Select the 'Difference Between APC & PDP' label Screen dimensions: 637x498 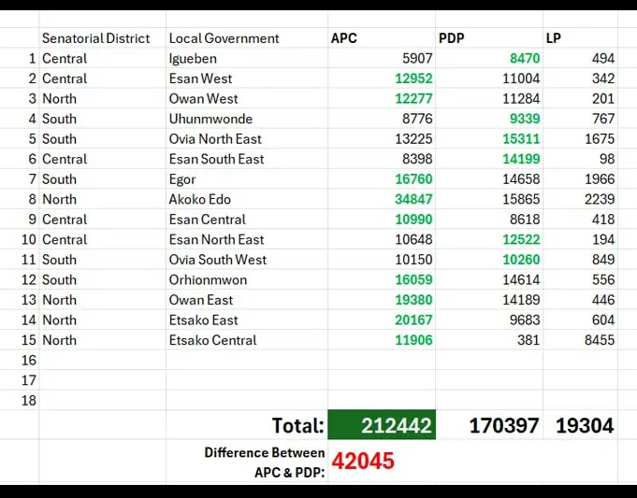pyautogui.click(x=265, y=462)
